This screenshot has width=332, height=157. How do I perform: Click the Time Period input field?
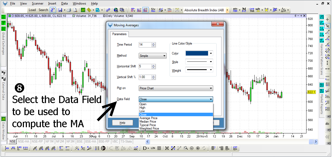pos(145,45)
